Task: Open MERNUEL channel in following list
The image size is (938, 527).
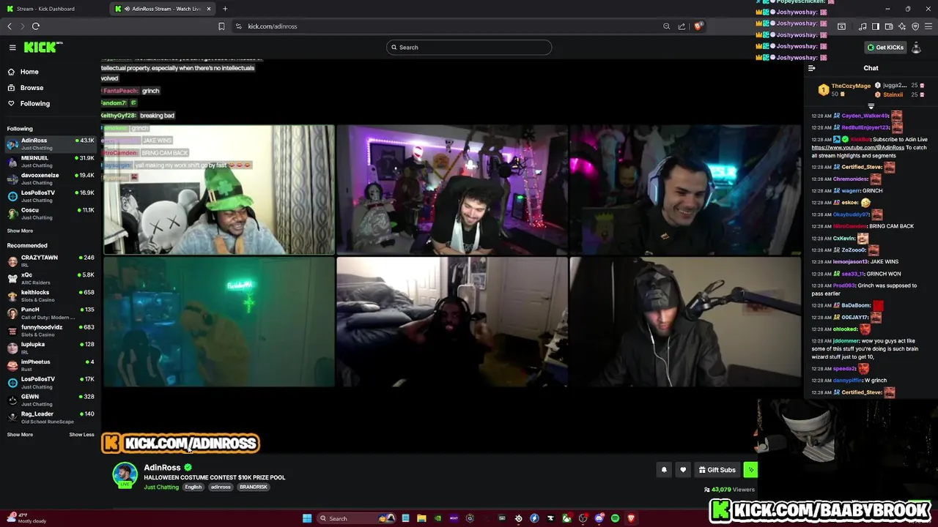Action: 51,162
